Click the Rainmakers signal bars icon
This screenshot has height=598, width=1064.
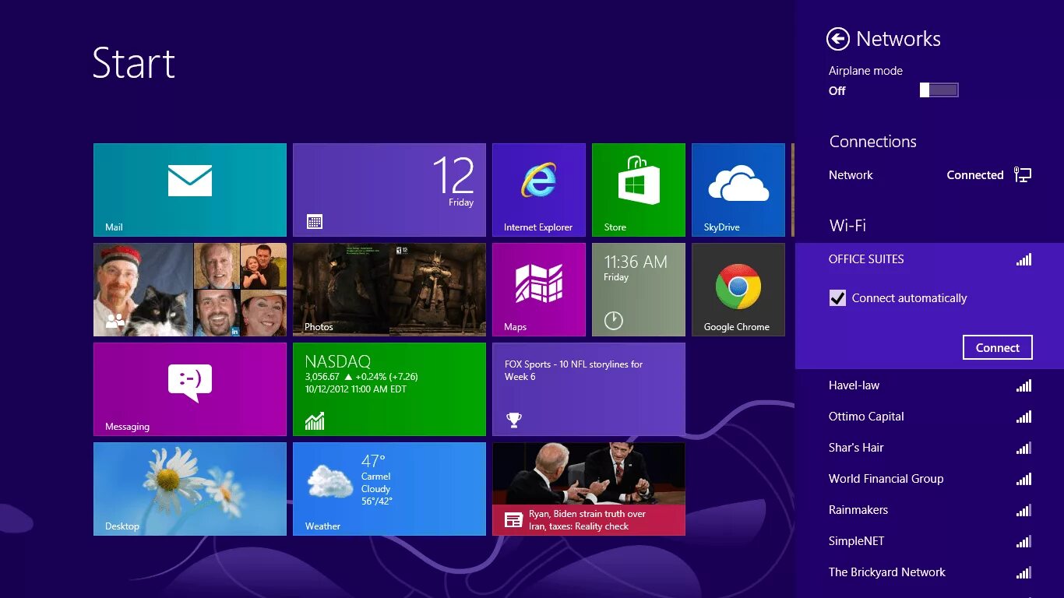coord(1023,510)
